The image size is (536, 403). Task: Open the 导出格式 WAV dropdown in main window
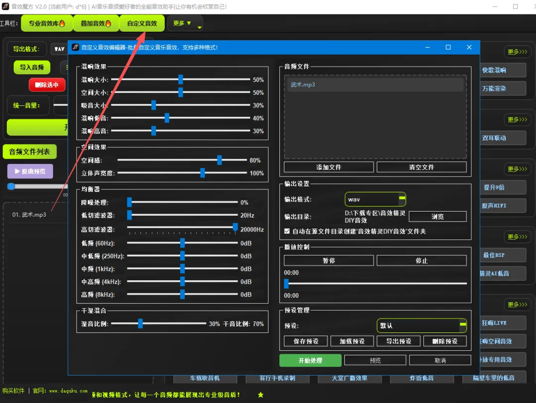pyautogui.click(x=60, y=49)
